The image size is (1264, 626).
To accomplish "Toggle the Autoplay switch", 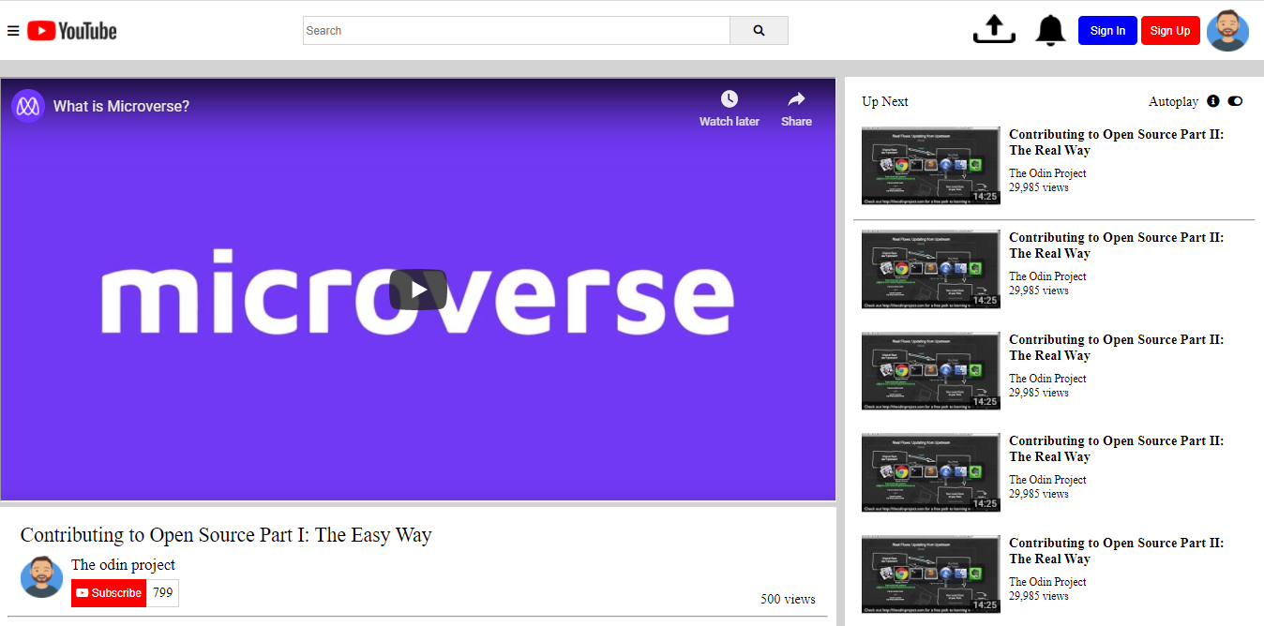I will 1235,101.
